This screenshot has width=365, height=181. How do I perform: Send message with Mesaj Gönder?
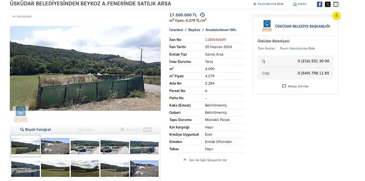pos(295,86)
